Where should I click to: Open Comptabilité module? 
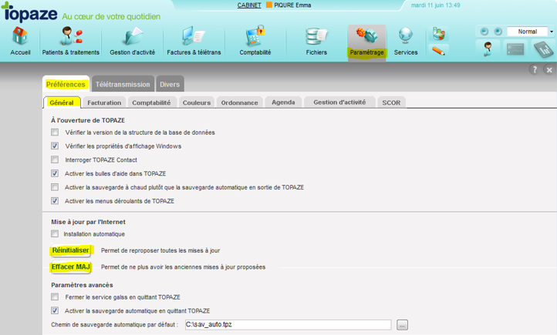tap(255, 42)
